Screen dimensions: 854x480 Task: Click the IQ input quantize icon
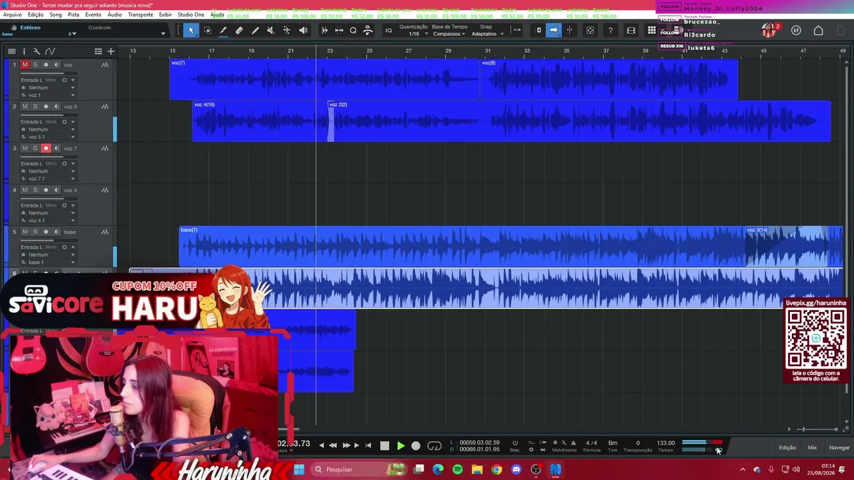(388, 30)
